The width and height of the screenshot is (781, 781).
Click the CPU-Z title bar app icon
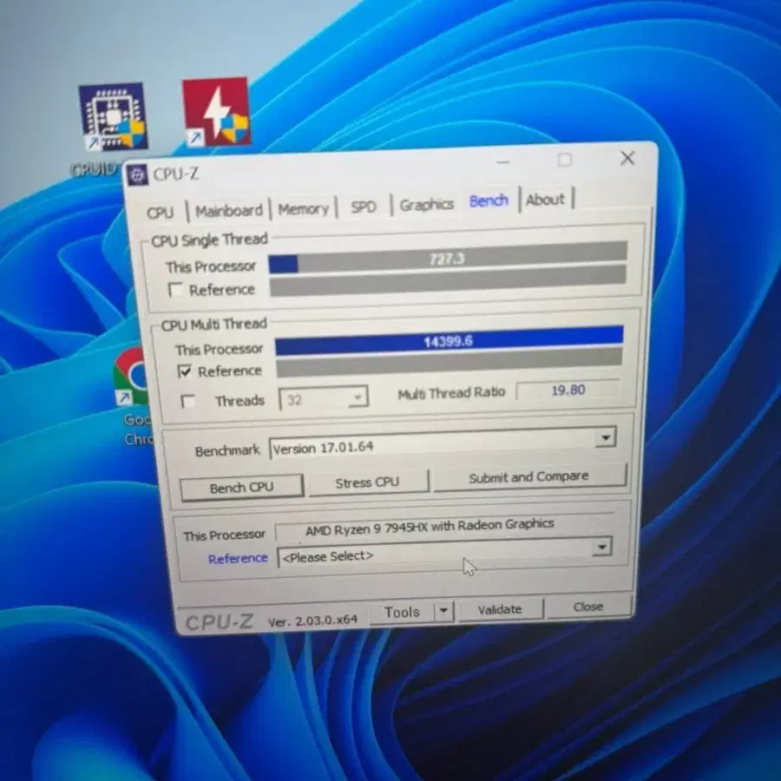137,174
